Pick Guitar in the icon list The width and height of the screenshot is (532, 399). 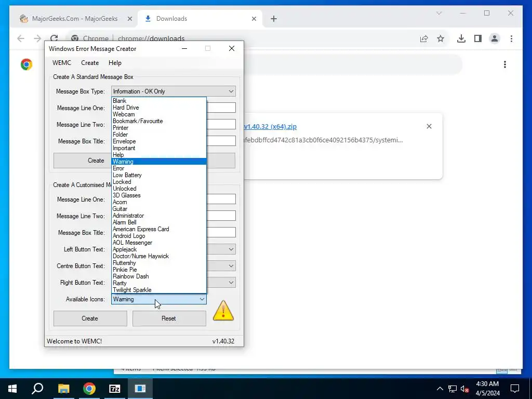159,209
